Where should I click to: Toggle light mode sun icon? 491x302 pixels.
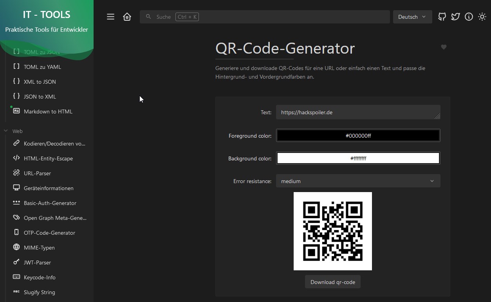point(482,17)
